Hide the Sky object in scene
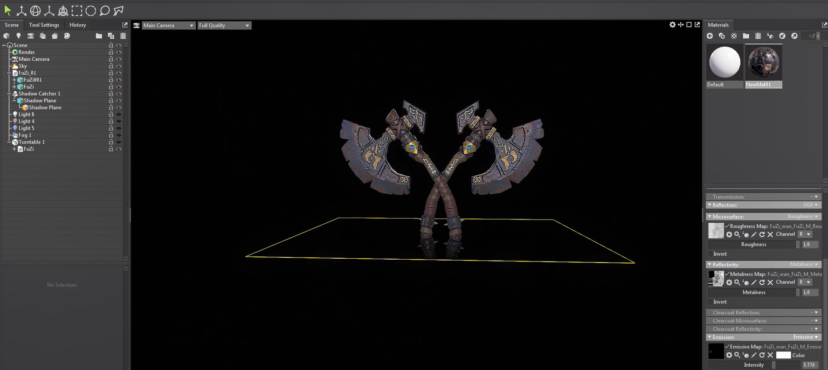Viewport: 828px width, 370px height. [119, 66]
